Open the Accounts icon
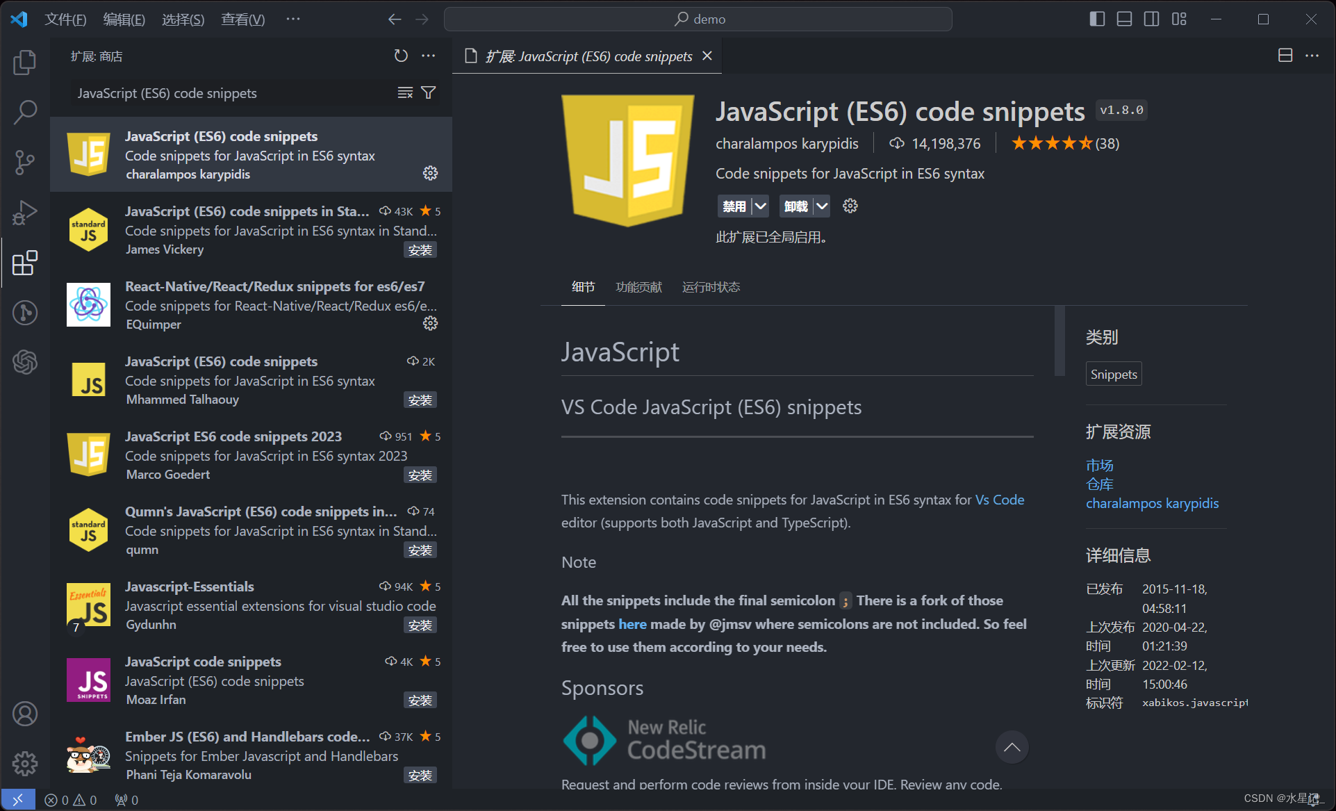 pyautogui.click(x=25, y=714)
